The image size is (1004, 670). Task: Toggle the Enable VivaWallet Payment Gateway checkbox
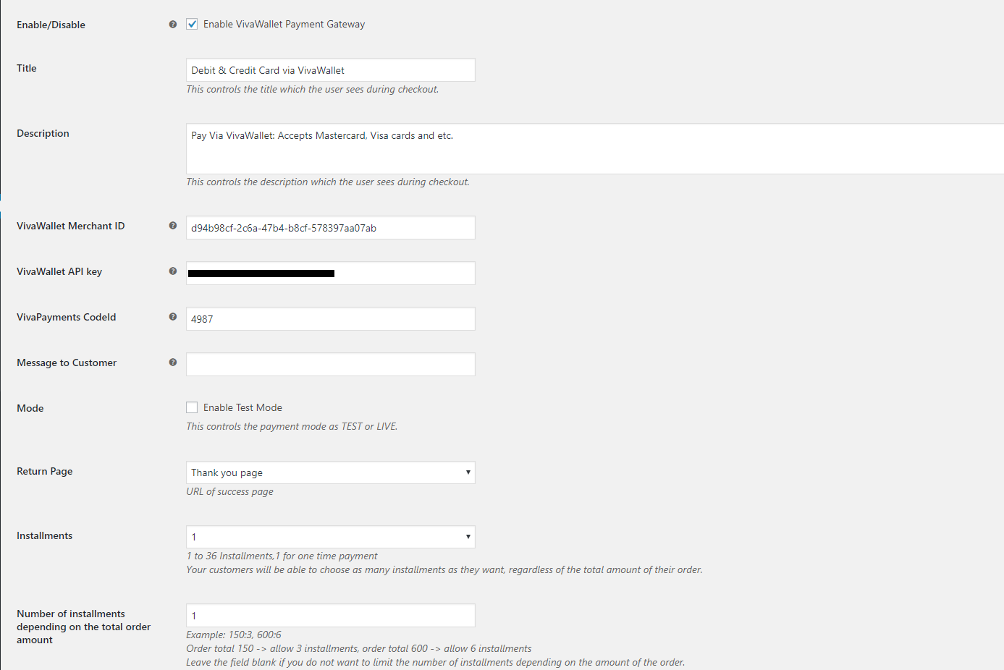pos(192,23)
